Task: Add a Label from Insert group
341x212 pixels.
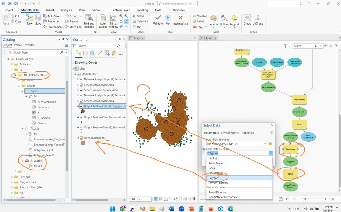Action: (198, 21)
